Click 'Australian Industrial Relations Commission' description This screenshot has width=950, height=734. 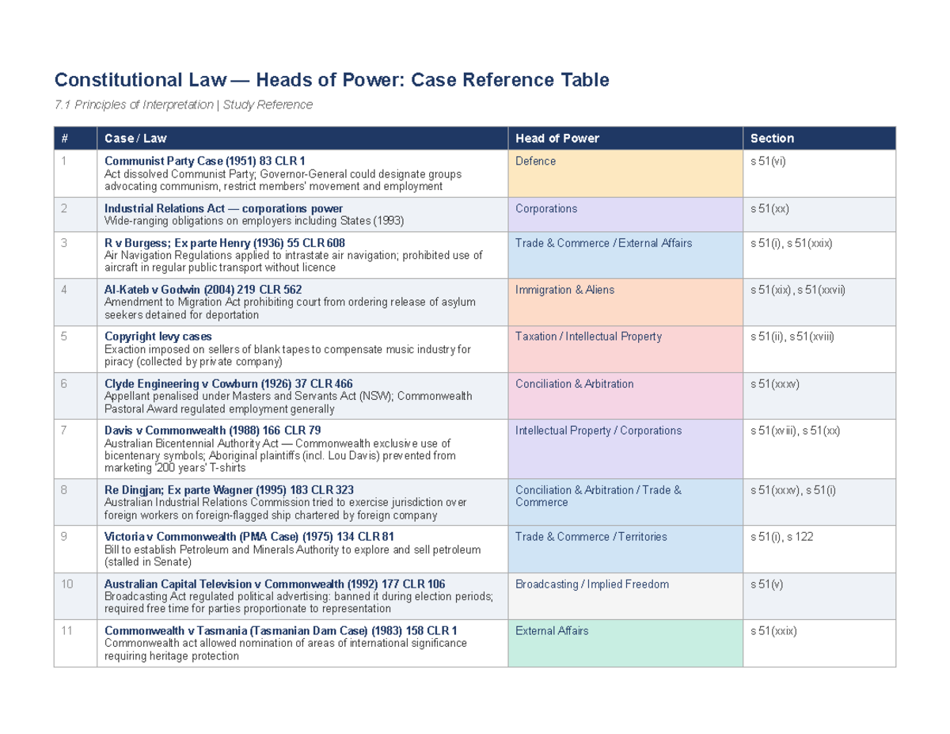[286, 508]
